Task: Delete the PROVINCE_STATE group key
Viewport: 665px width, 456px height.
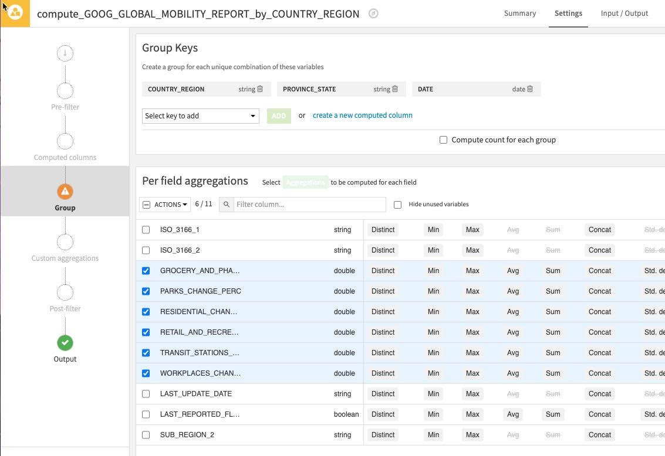Action: coord(395,89)
